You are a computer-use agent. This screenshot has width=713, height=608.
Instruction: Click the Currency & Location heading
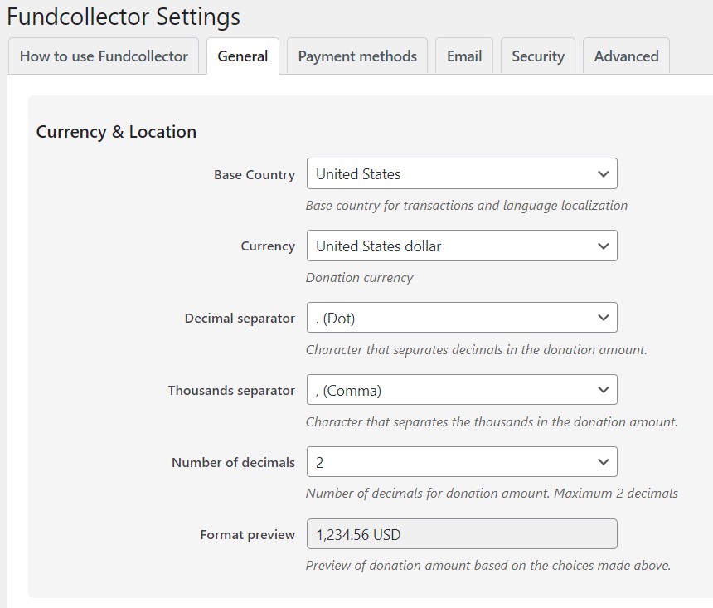pos(116,131)
